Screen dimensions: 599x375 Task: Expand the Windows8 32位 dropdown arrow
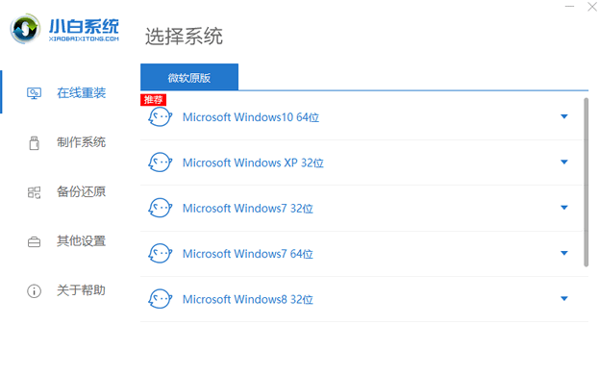tap(563, 298)
